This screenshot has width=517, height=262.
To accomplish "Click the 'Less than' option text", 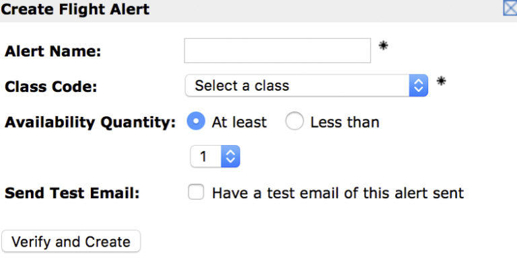I will coord(345,122).
